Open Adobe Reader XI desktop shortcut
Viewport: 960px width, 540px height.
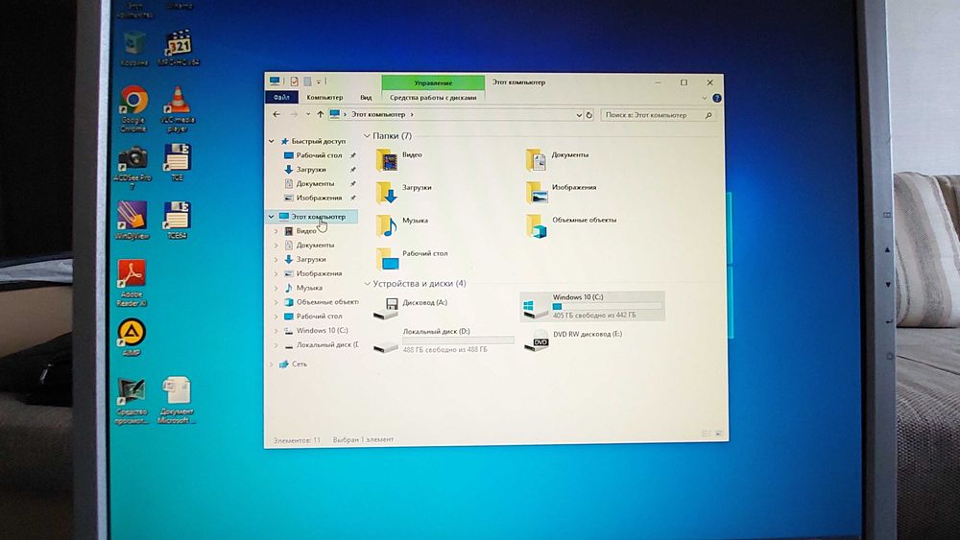(132, 283)
